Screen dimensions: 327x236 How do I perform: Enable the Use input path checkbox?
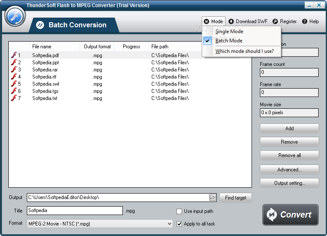point(179,212)
